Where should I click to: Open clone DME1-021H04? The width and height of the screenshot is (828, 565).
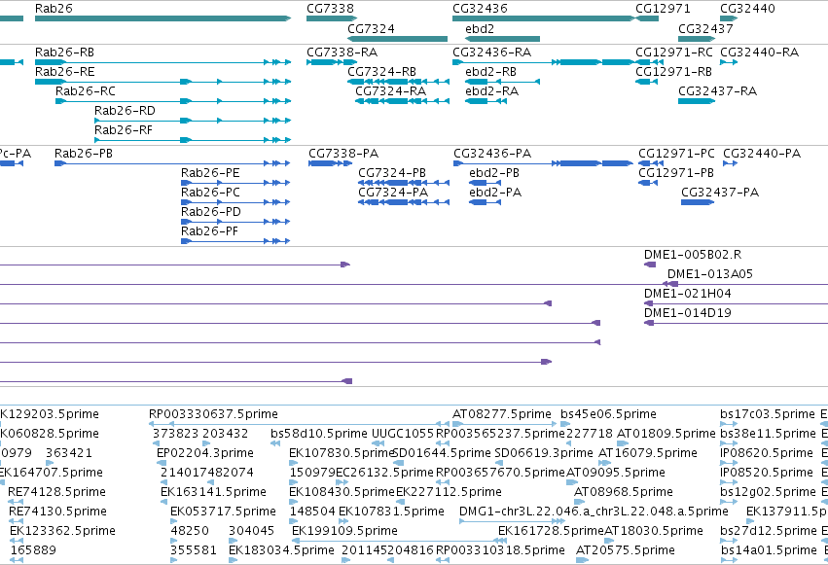point(687,294)
